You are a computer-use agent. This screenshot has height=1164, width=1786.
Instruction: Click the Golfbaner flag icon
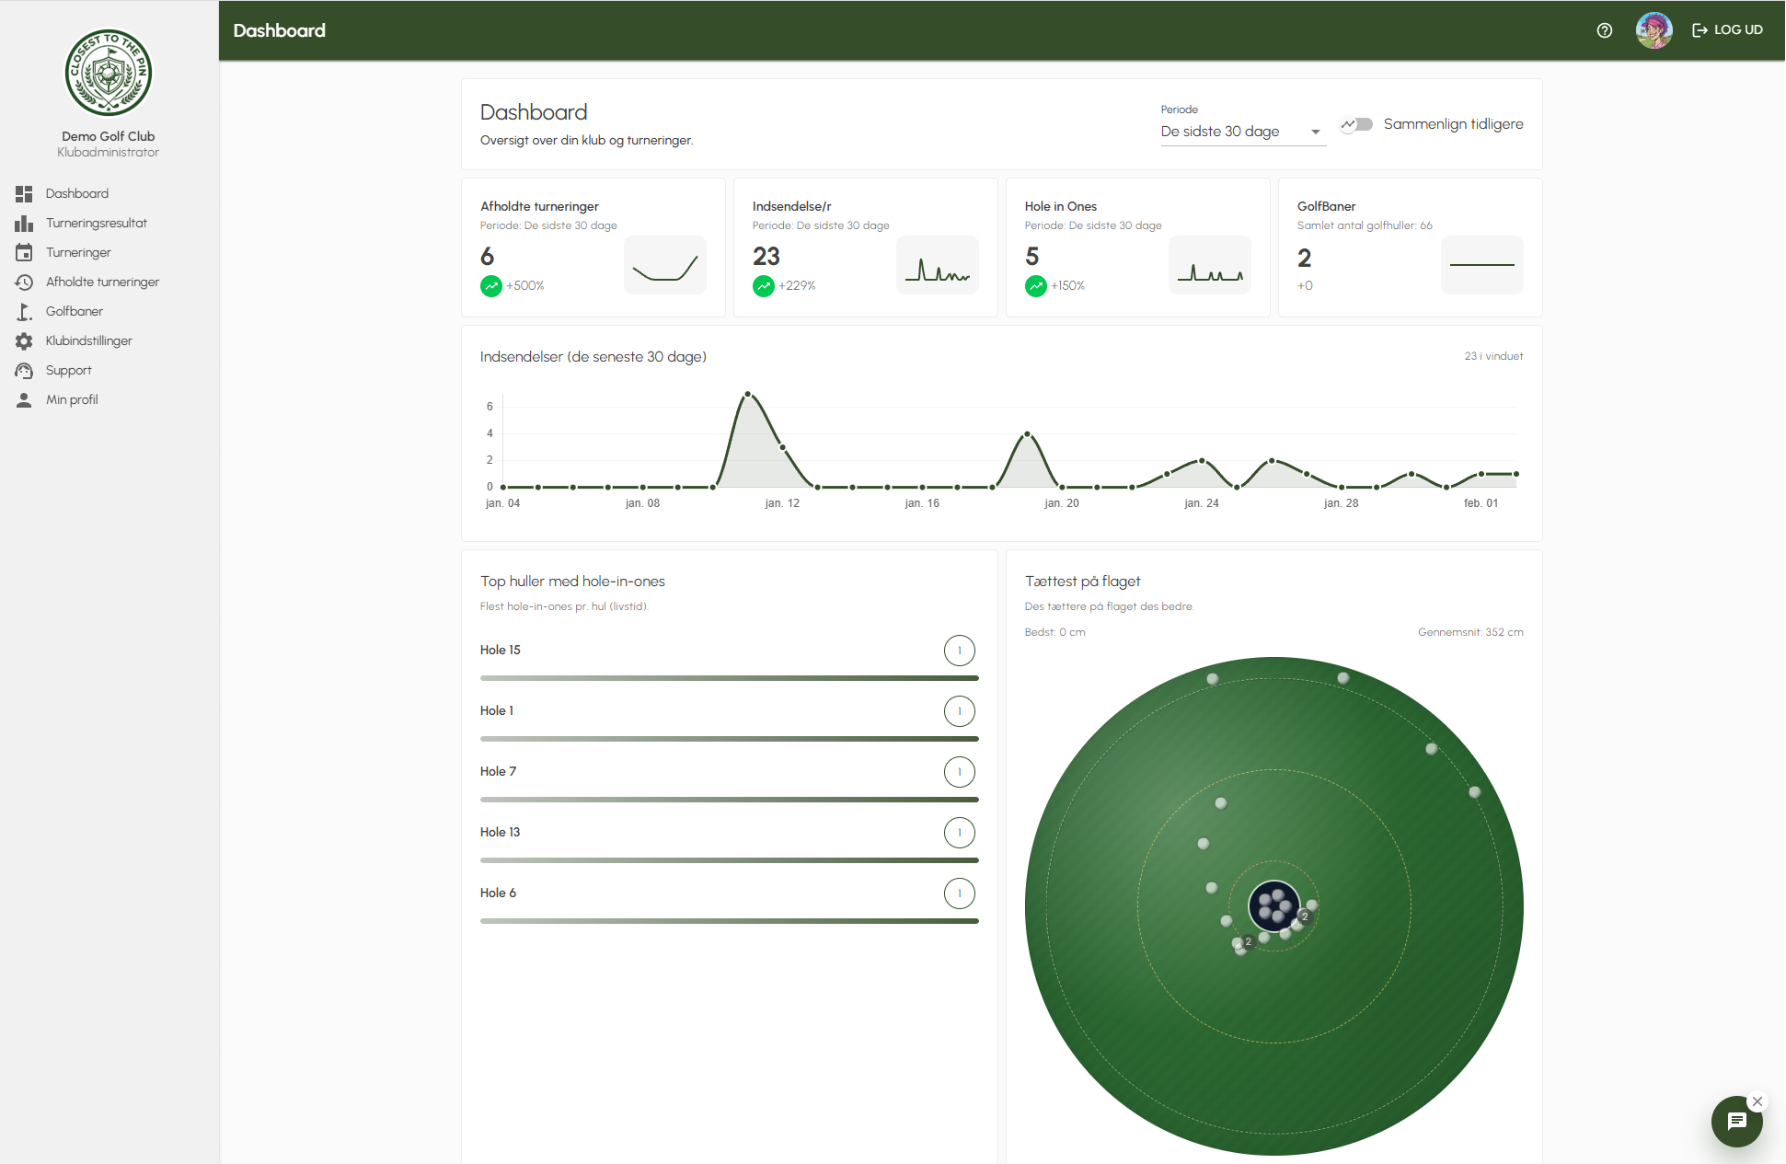(x=24, y=311)
